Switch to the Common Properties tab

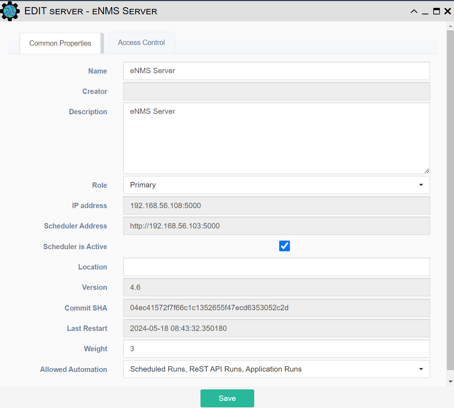pyautogui.click(x=60, y=43)
